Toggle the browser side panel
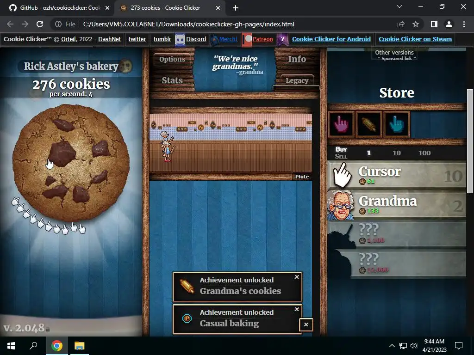Image resolution: width=474 pixels, height=355 pixels. tap(434, 24)
